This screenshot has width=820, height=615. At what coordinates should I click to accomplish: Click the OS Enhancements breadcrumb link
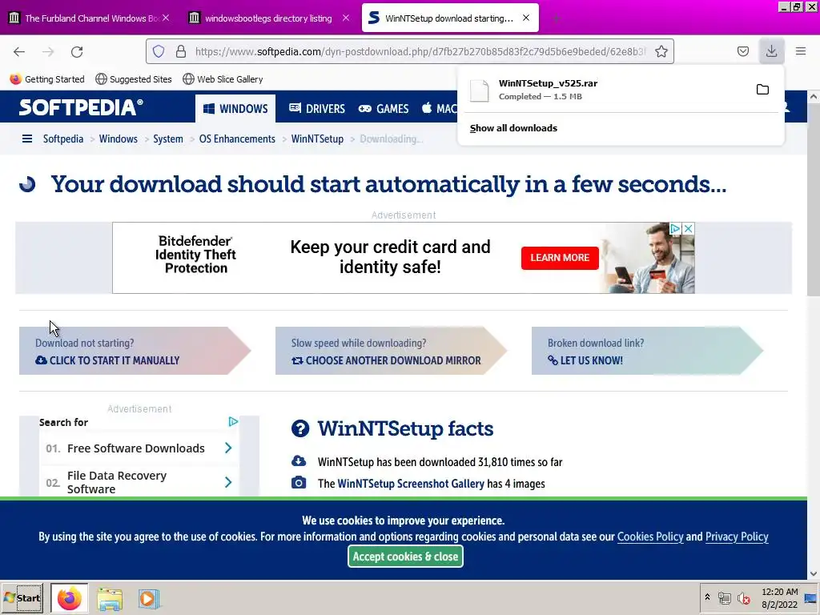pos(237,139)
